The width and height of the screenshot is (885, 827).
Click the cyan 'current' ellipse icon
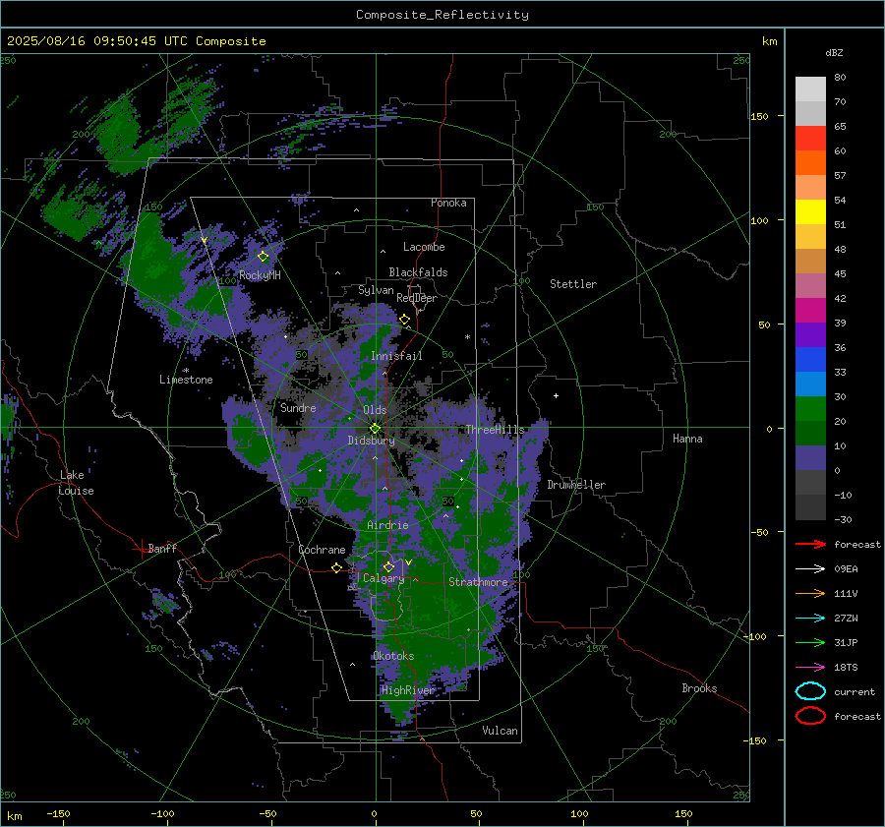click(x=810, y=691)
